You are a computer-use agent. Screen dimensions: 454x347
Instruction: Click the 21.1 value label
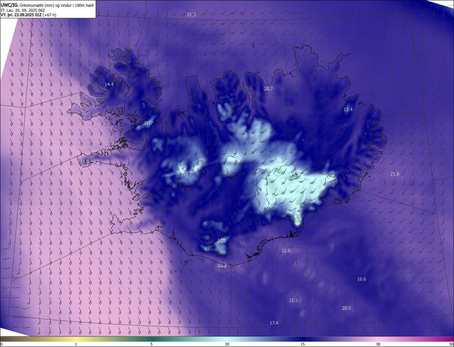293,301
